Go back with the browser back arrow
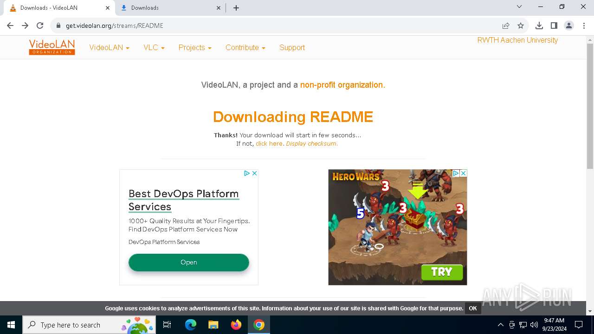The width and height of the screenshot is (594, 334). 10,26
